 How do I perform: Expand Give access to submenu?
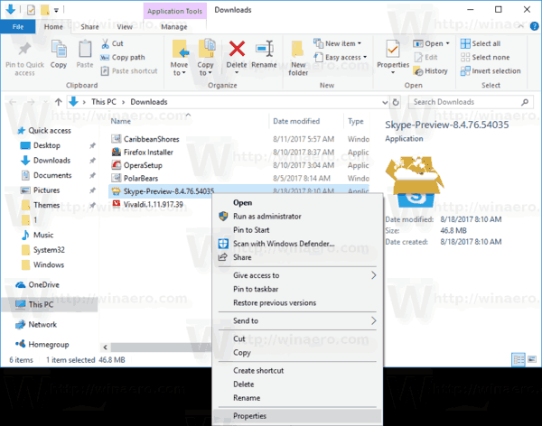pos(373,275)
